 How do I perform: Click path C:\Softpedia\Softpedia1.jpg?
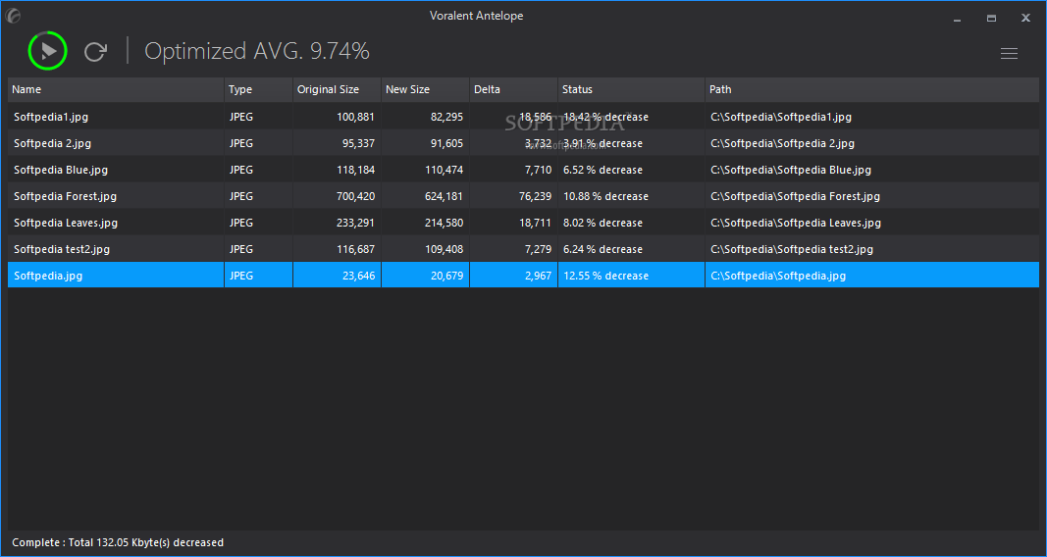781,117
